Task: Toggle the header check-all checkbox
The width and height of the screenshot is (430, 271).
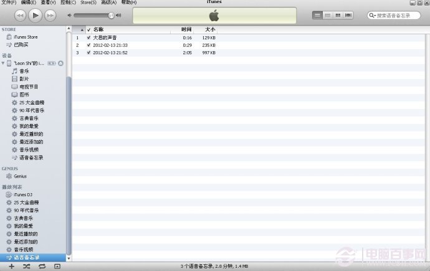Action: (88, 30)
